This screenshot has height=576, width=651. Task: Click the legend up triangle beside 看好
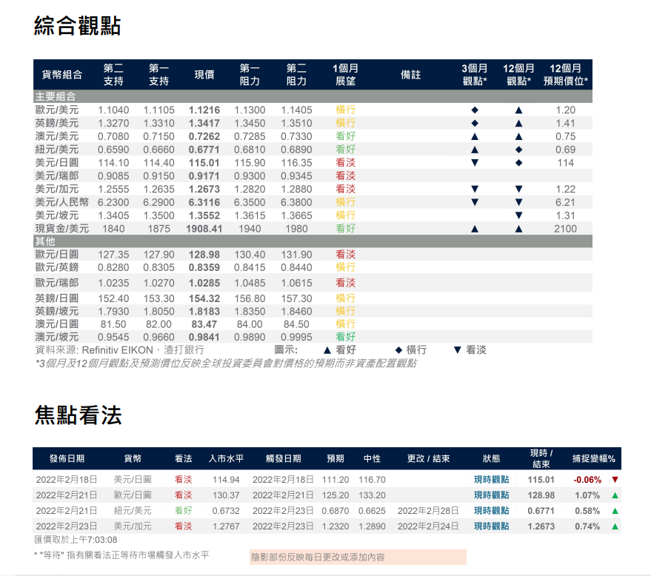coord(327,350)
